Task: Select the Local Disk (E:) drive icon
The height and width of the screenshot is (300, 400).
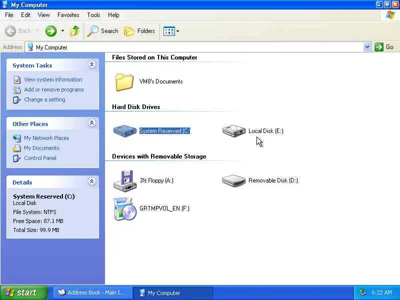Action: (233, 130)
